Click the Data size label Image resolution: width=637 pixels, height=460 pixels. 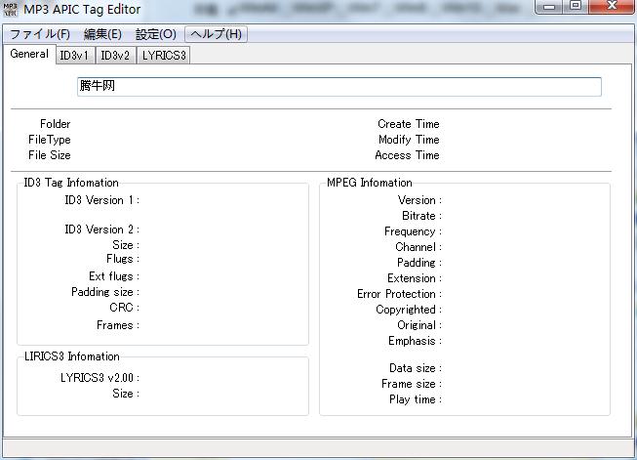point(416,368)
